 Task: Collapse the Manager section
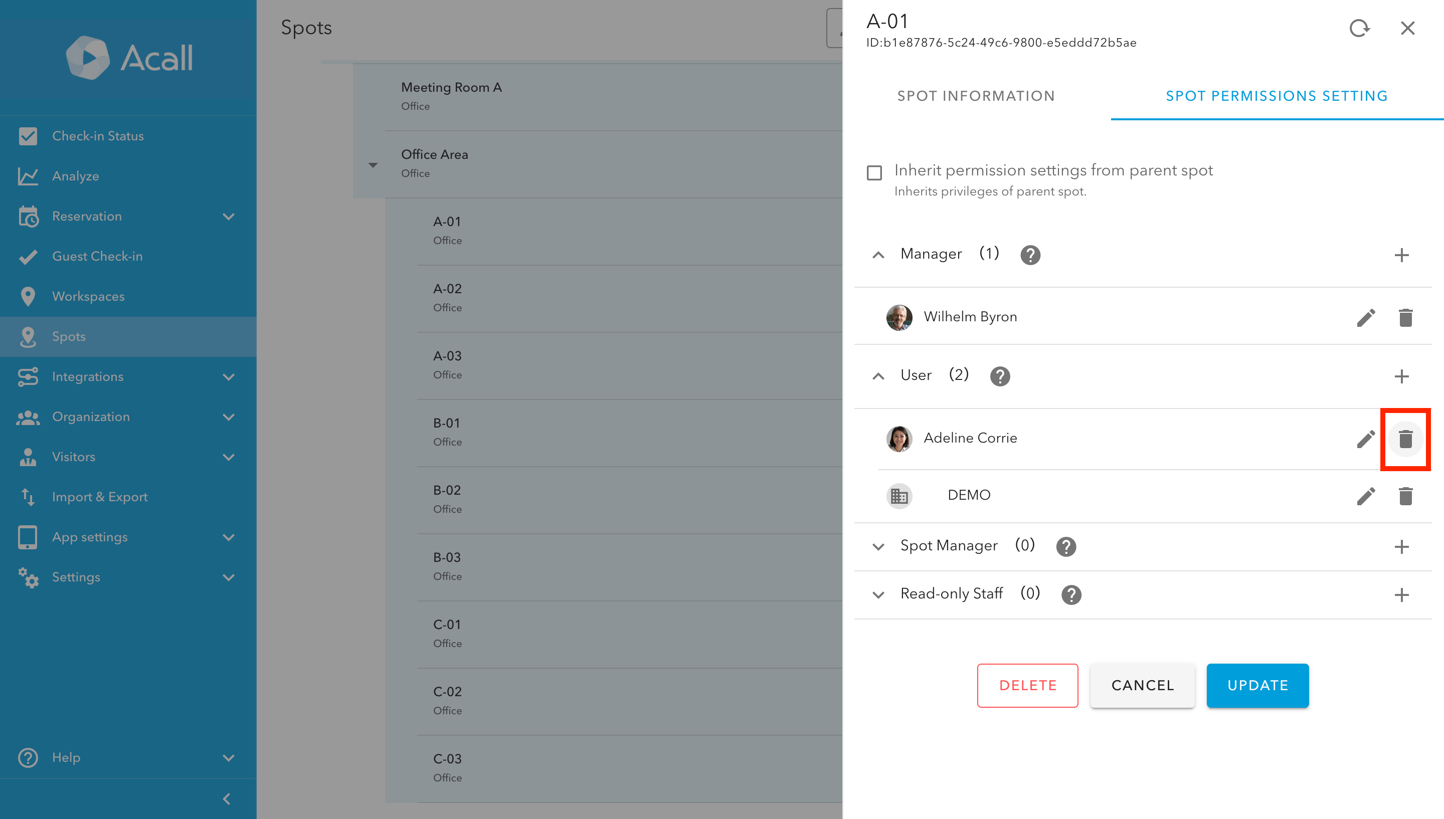[x=878, y=255]
